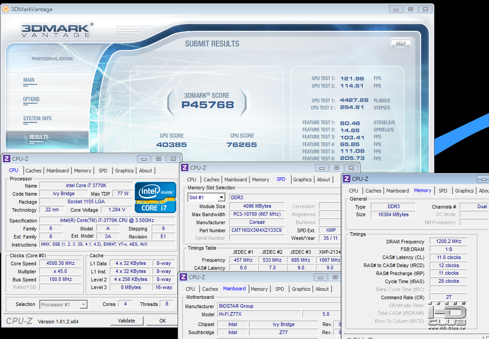Click the Threads count value 8

point(167,304)
